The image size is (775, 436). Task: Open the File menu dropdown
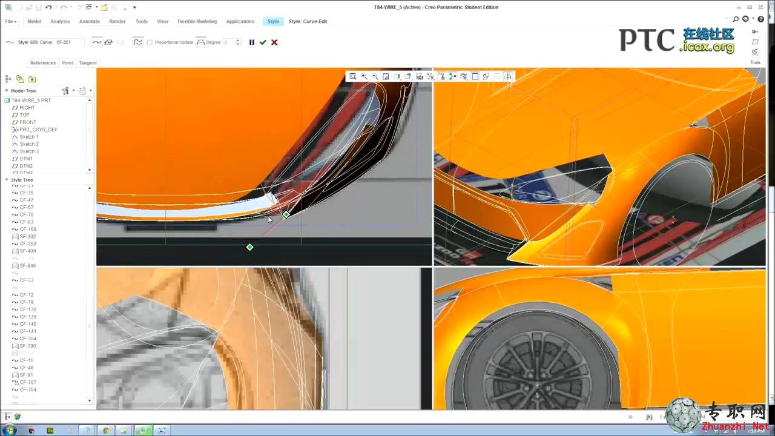[x=11, y=21]
